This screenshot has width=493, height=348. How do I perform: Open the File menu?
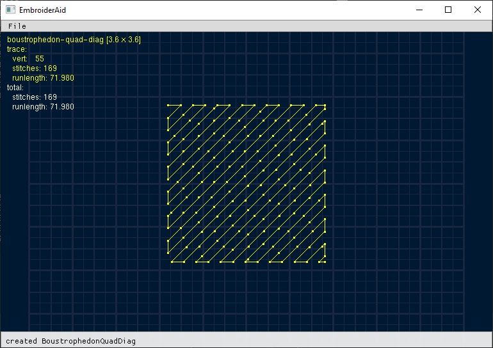click(x=17, y=26)
